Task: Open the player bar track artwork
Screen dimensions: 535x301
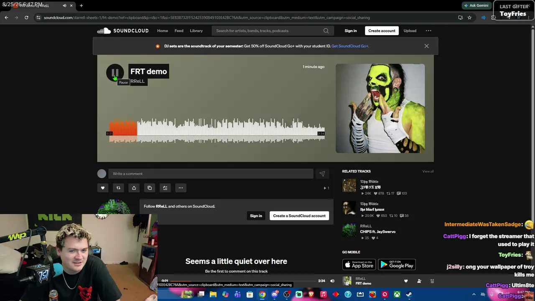Action: click(347, 281)
